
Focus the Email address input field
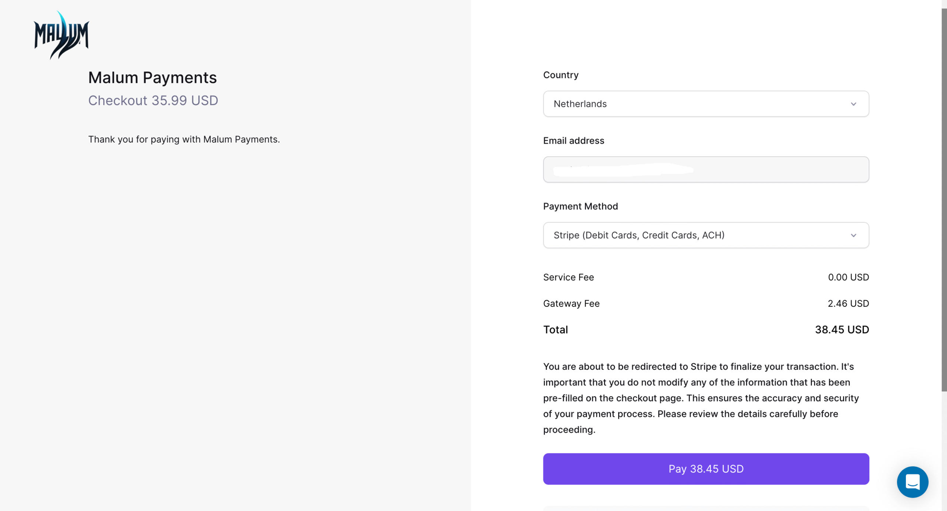pos(706,170)
